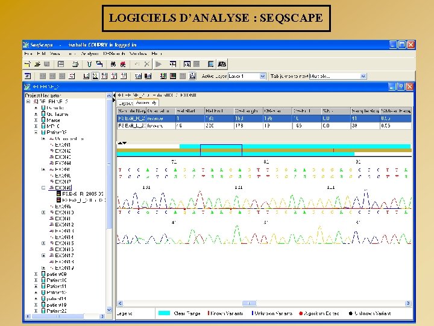Click the dark green square icon
The height and width of the screenshot is (326, 434).
173,76
